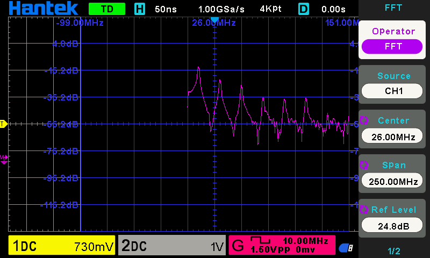Click the H horizontal timebase icon
The height and width of the screenshot is (258, 430).
click(x=140, y=9)
